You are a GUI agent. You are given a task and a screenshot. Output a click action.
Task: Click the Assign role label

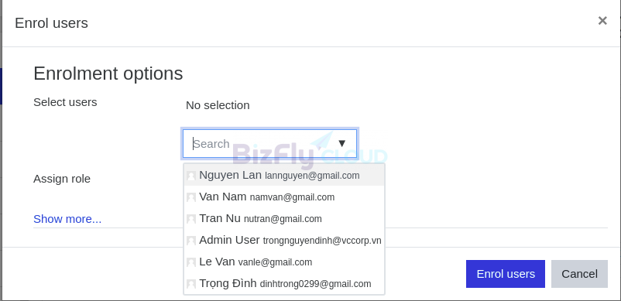click(x=62, y=179)
